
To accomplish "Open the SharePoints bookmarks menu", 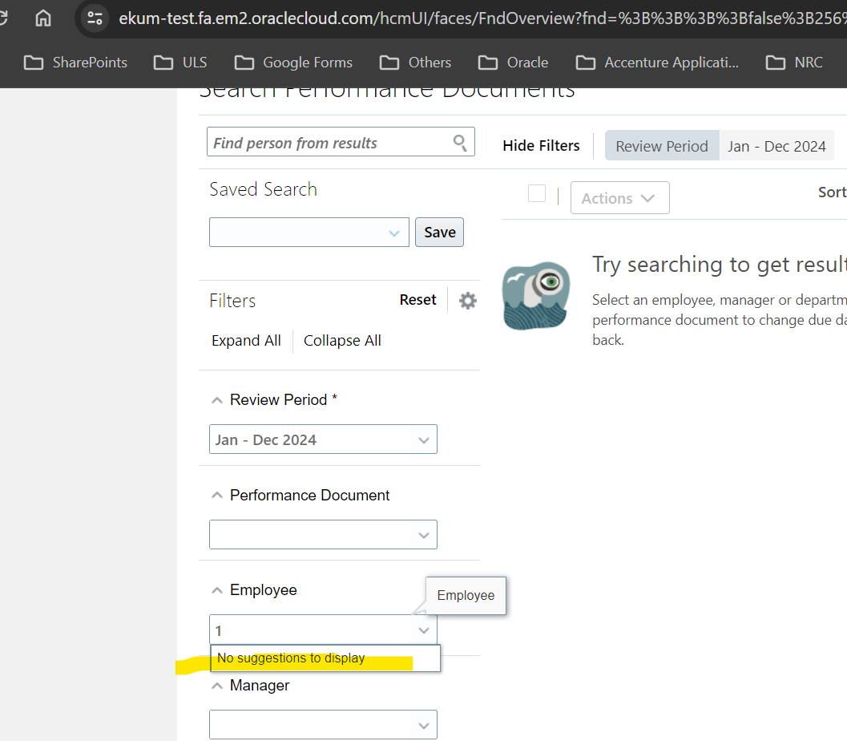I will coord(75,62).
